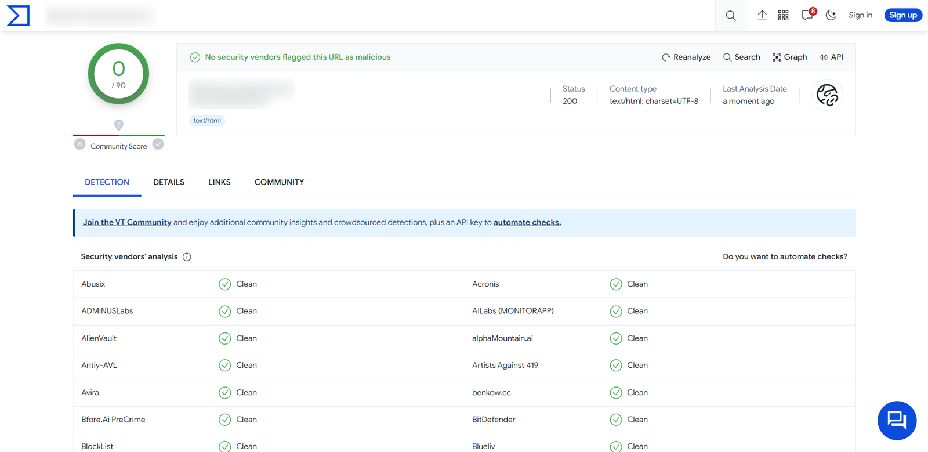Click vendor name ADMINUSLabs

(x=107, y=311)
